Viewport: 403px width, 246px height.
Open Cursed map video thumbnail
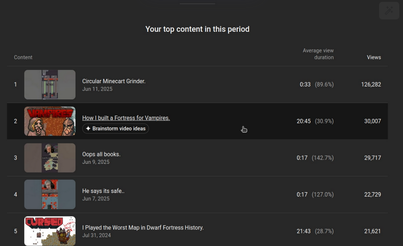coord(50,231)
